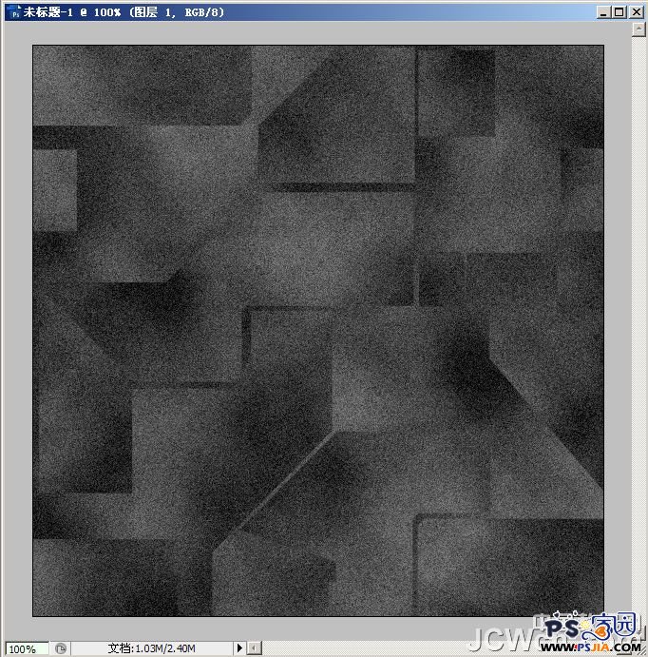This screenshot has height=657, width=648.
Task: Click the top-left corner of canvas image
Action: tap(35, 48)
